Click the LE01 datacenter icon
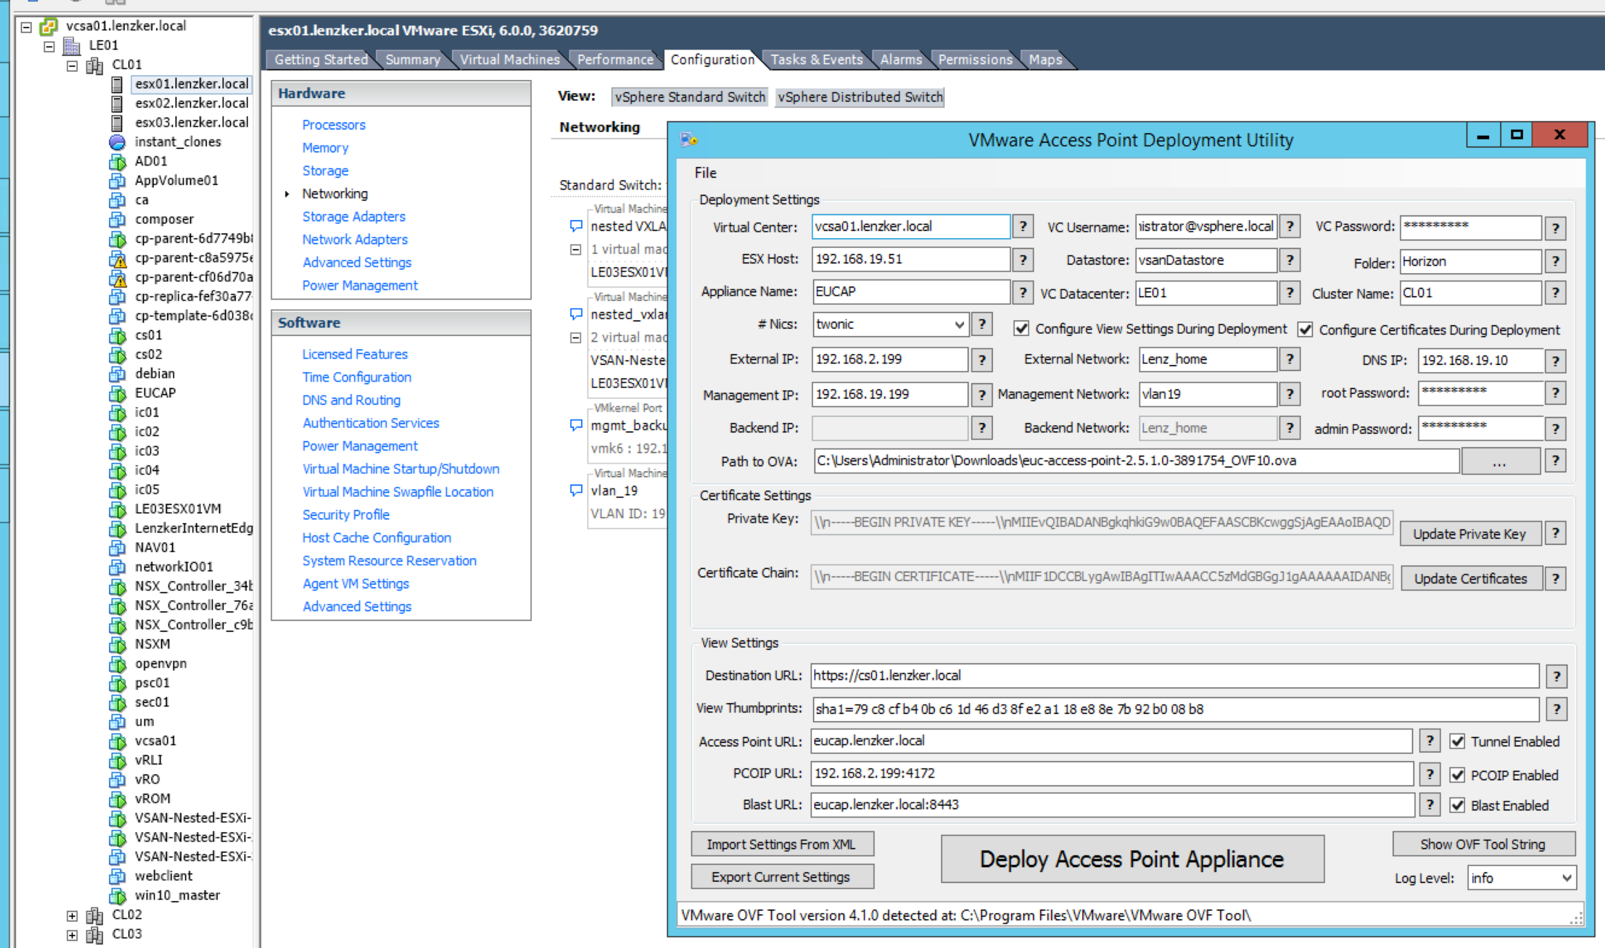Viewport: 1605px width, 948px height. pyautogui.click(x=72, y=46)
